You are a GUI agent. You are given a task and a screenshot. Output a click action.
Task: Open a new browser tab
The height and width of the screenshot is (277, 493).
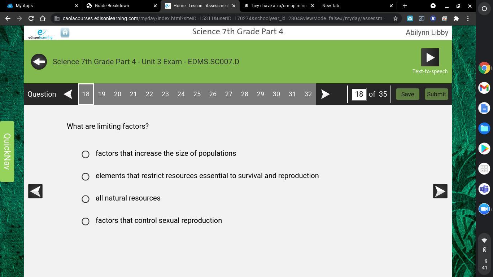(405, 6)
